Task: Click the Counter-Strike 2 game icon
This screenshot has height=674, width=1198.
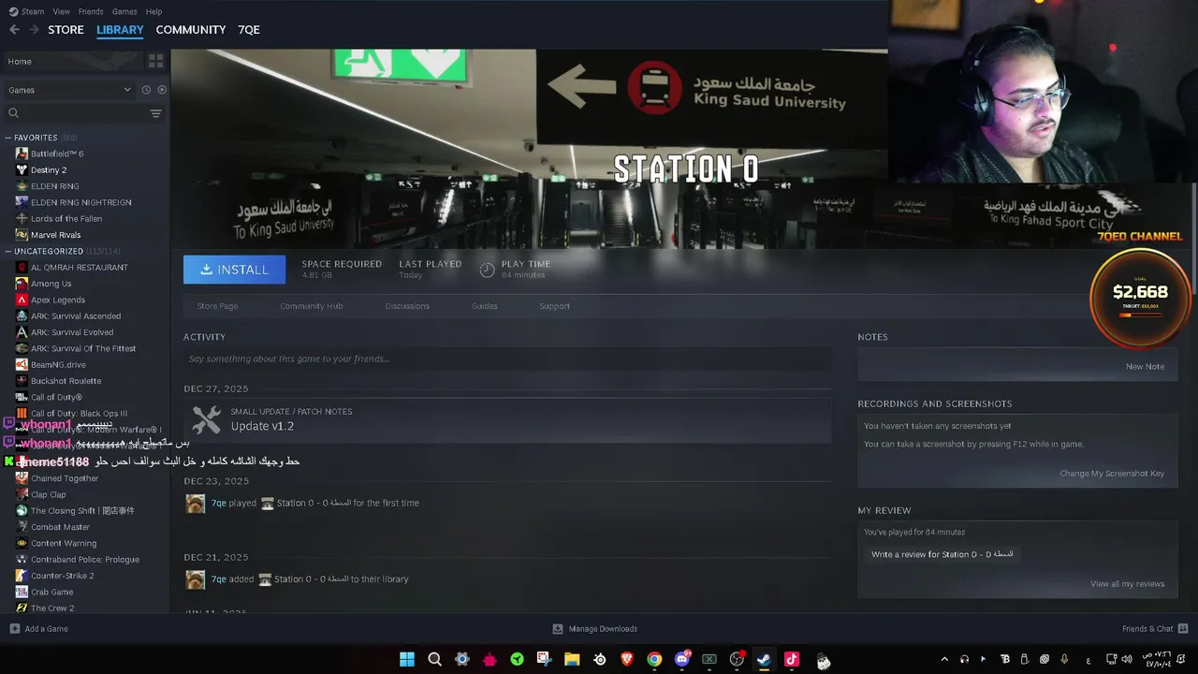Action: [22, 576]
